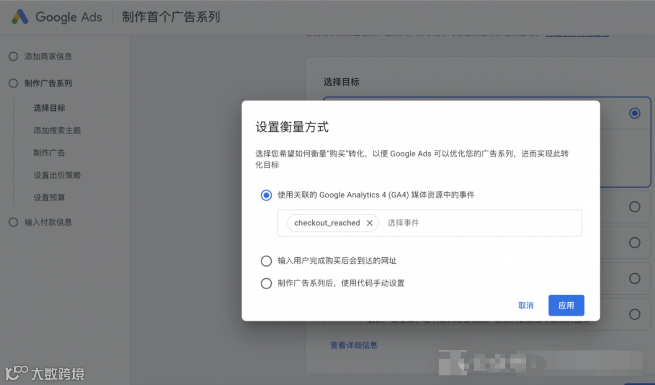Open the 设置预算 sub-step
Image resolution: width=655 pixels, height=385 pixels.
click(x=49, y=198)
